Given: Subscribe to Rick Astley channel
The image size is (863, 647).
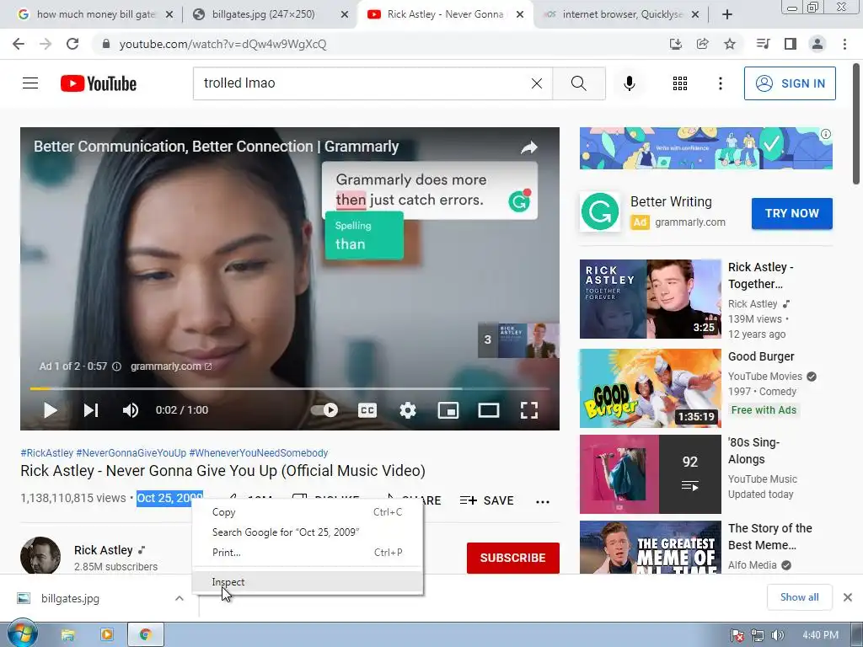Looking at the screenshot, I should [x=513, y=558].
